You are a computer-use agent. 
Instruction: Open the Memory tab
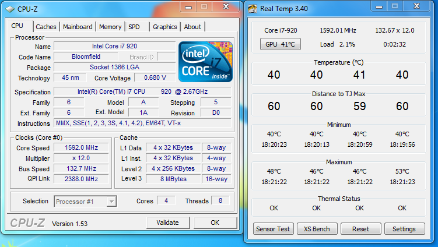tap(110, 27)
